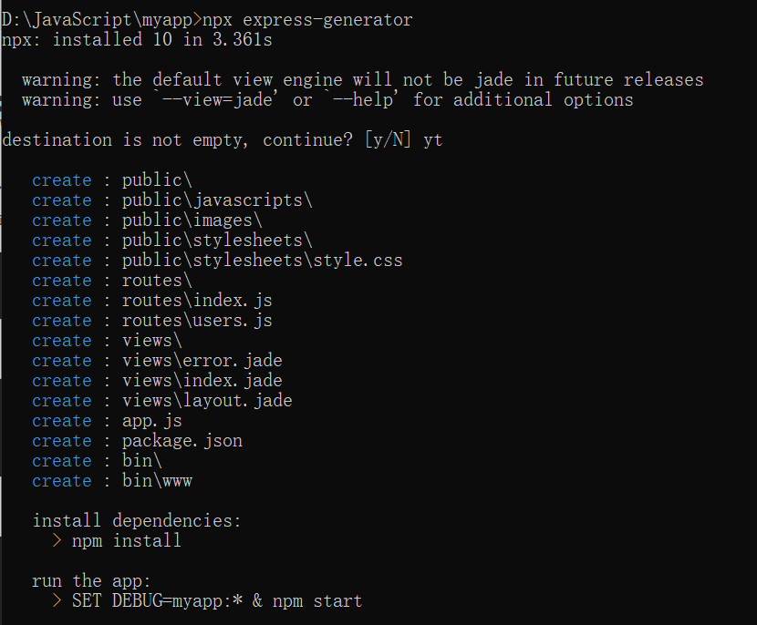Click the 'npx express-generator' command text

pos(308,19)
